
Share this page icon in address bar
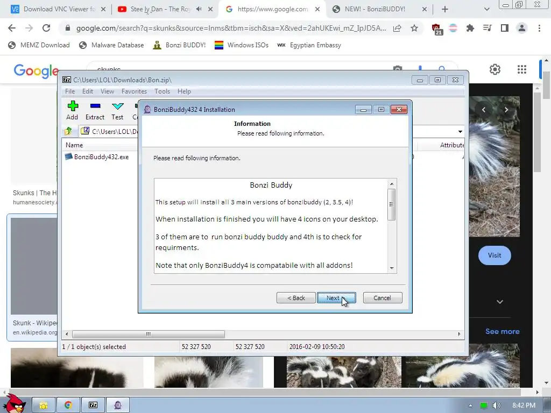tap(398, 29)
